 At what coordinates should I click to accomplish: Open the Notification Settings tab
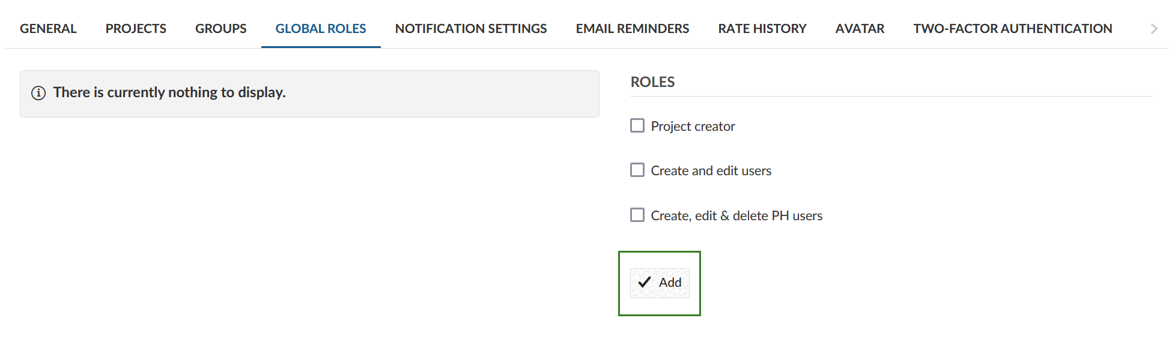pyautogui.click(x=470, y=28)
